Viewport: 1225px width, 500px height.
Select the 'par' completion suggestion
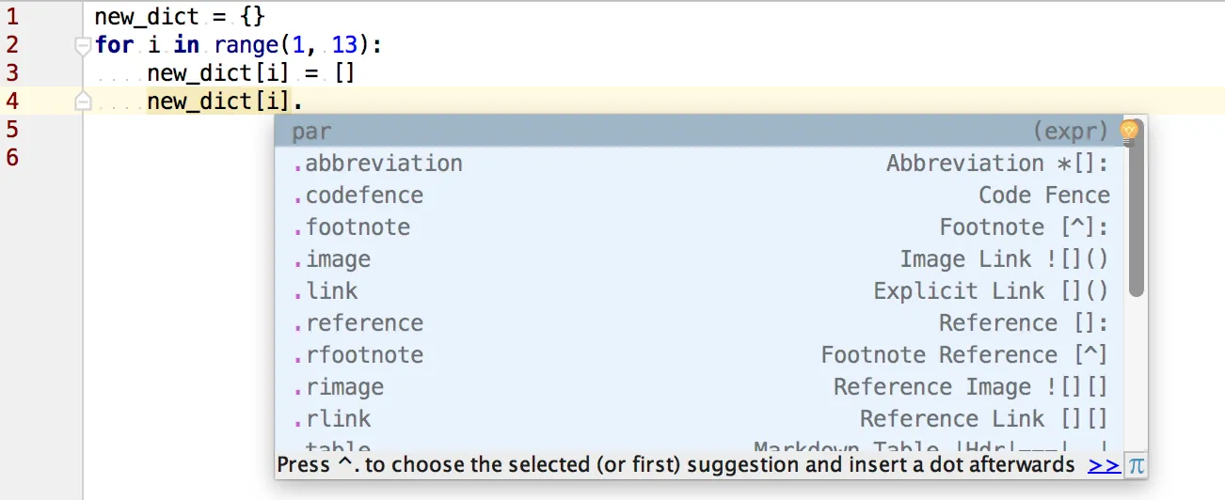(x=311, y=132)
